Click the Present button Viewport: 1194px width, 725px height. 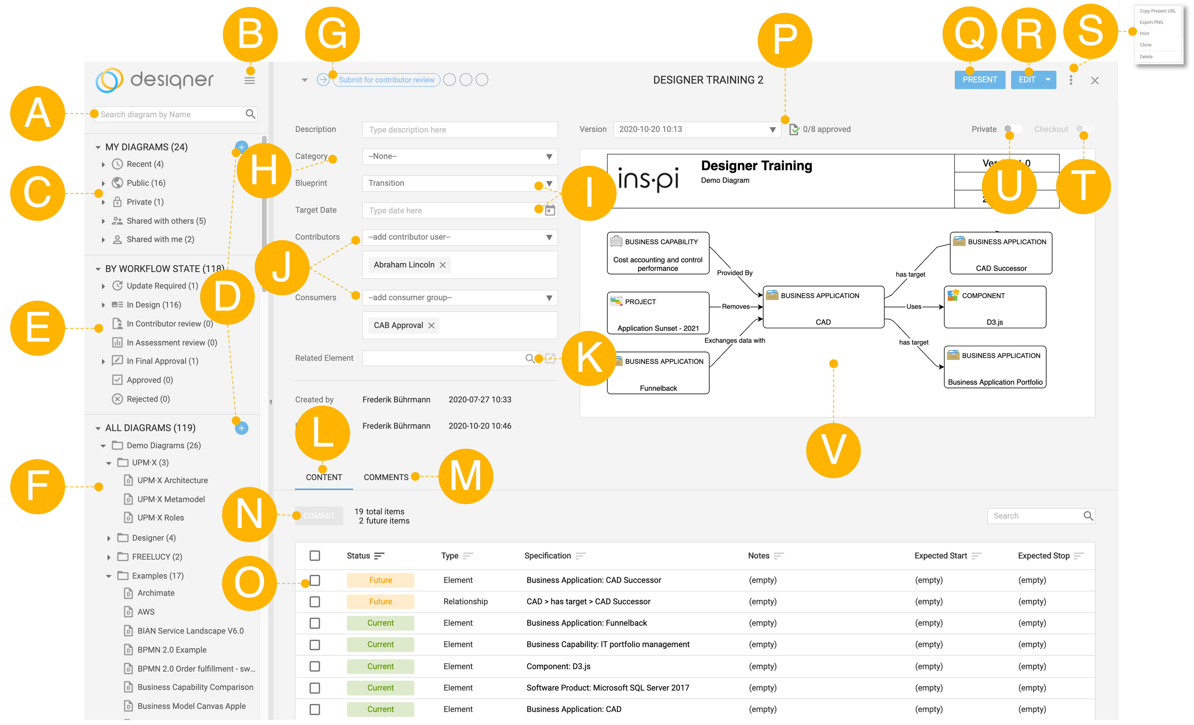(x=979, y=80)
